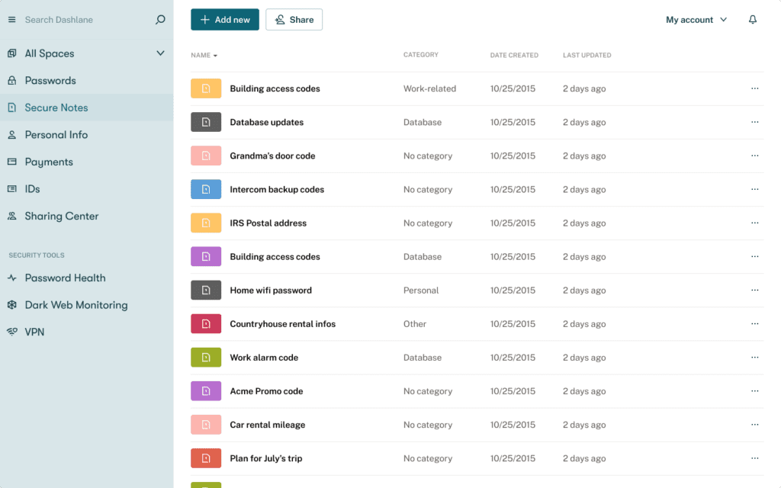This screenshot has height=488, width=781.
Task: Open the hamburger menu beside search
Action: click(x=11, y=19)
